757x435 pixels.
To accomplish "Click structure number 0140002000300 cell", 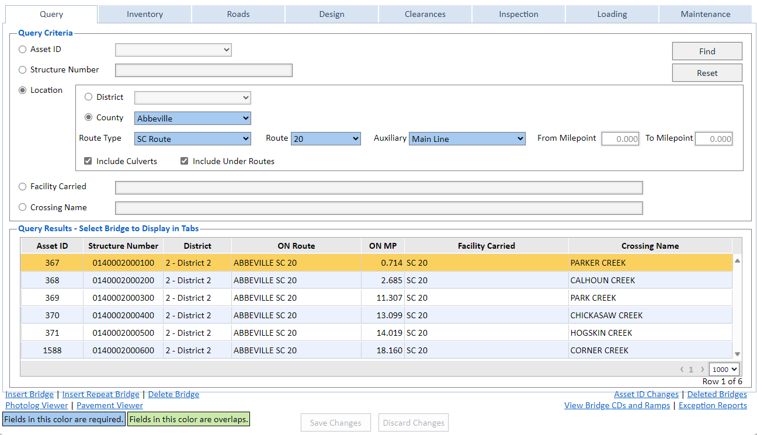I will 123,298.
